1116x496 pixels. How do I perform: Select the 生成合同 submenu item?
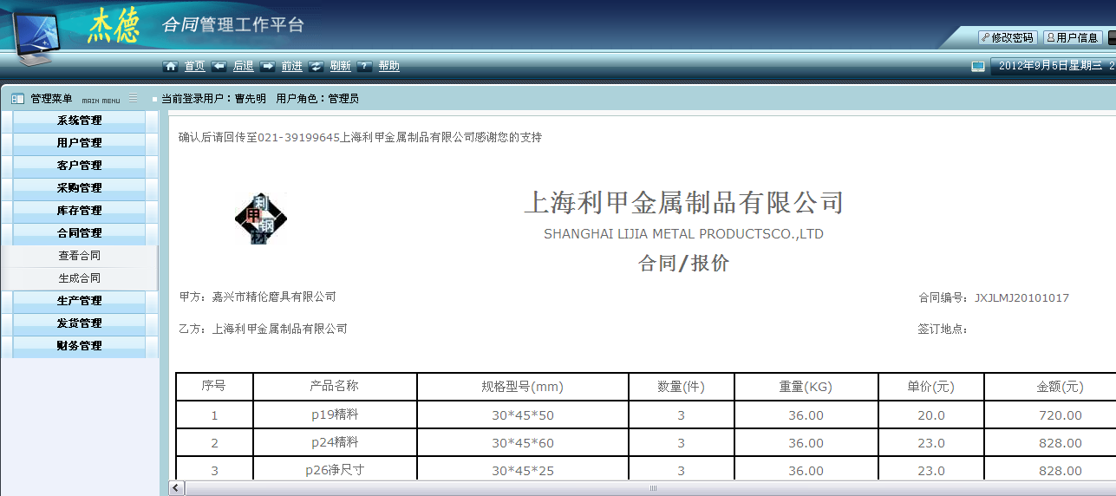tap(79, 278)
